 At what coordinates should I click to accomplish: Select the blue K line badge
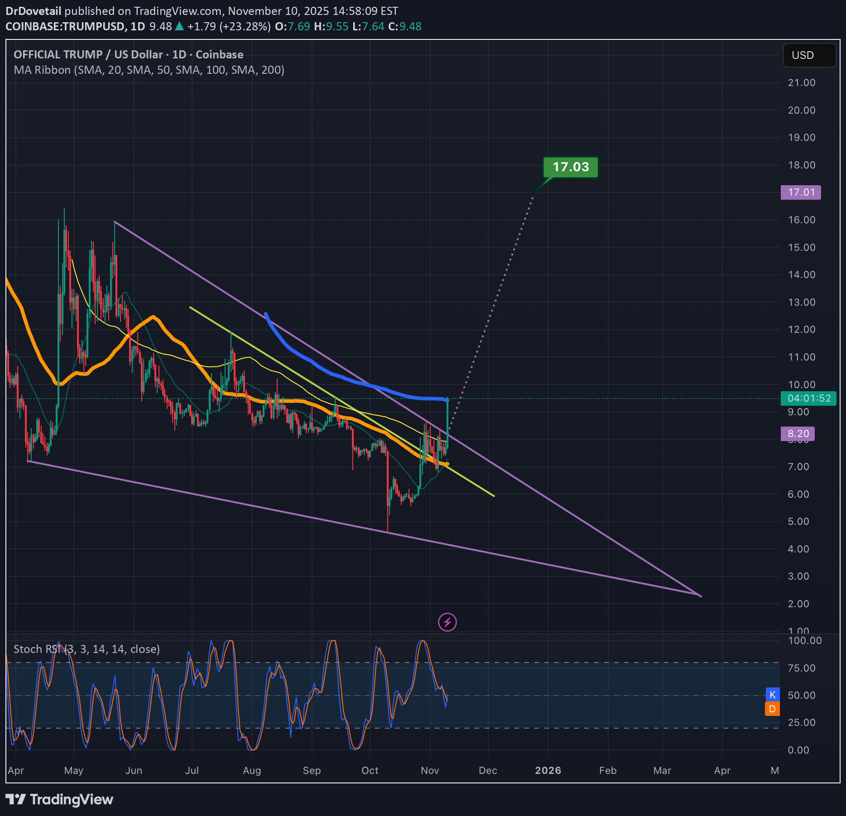(772, 695)
